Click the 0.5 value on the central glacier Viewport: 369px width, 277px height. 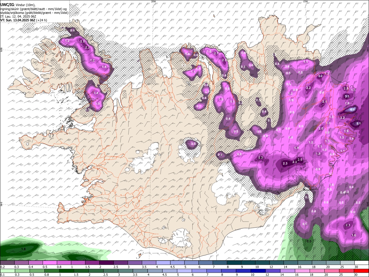point(193,144)
